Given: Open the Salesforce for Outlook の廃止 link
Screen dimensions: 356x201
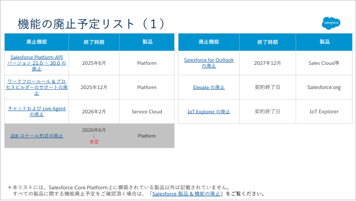Looking at the screenshot, I should coord(209,63).
